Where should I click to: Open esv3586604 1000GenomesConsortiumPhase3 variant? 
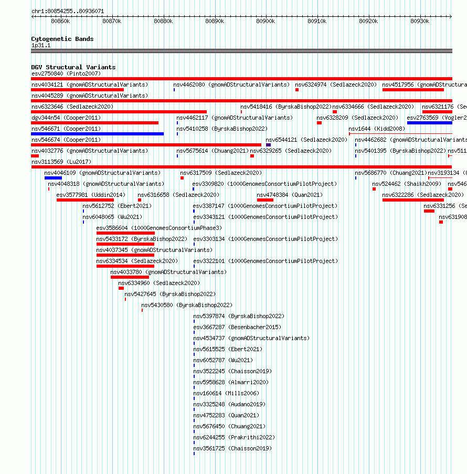(x=159, y=228)
